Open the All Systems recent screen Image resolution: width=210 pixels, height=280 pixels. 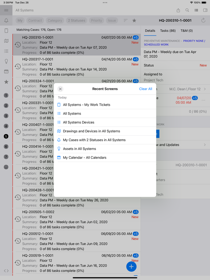pyautogui.click(x=105, y=114)
